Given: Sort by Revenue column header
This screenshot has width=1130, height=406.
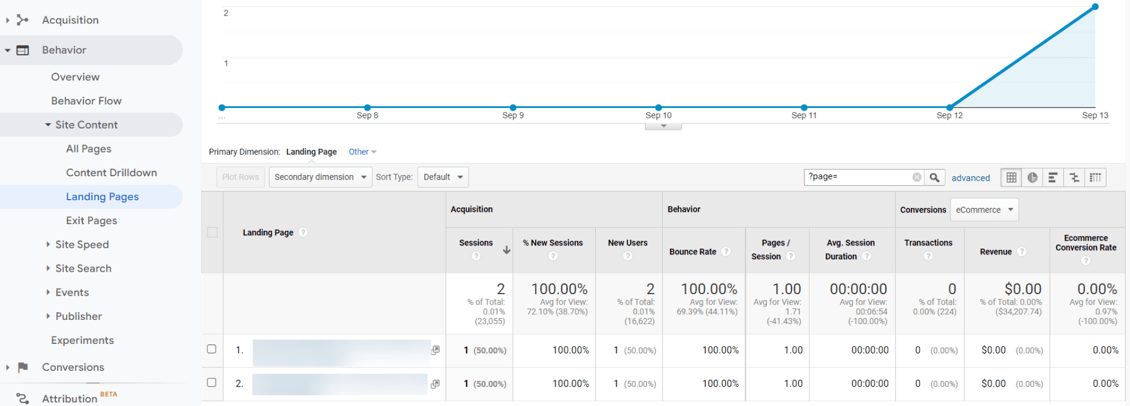Looking at the screenshot, I should click(996, 252).
